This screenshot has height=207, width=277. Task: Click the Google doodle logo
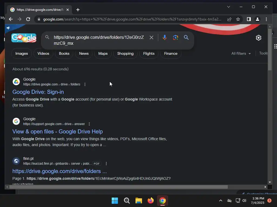click(24, 38)
